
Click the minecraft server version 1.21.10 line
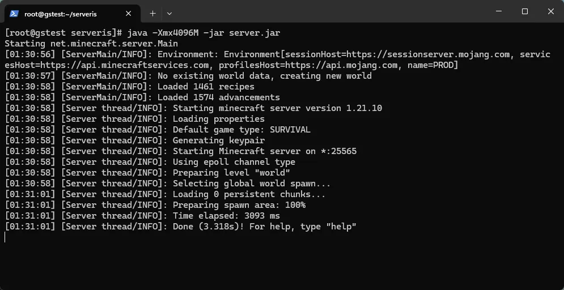coord(193,108)
